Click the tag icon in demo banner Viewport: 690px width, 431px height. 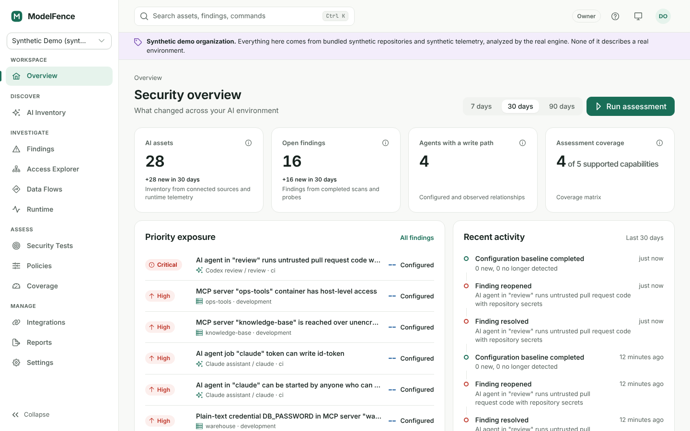pyautogui.click(x=138, y=42)
